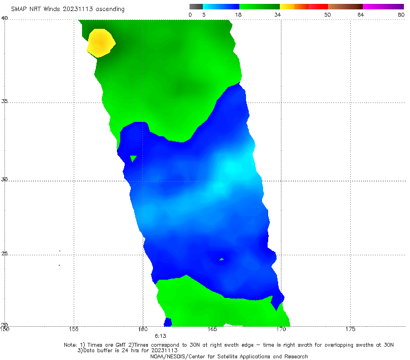Image resolution: width=410 pixels, height=360 pixels.
Task: Click the latitude label '40'
Action: [4, 18]
